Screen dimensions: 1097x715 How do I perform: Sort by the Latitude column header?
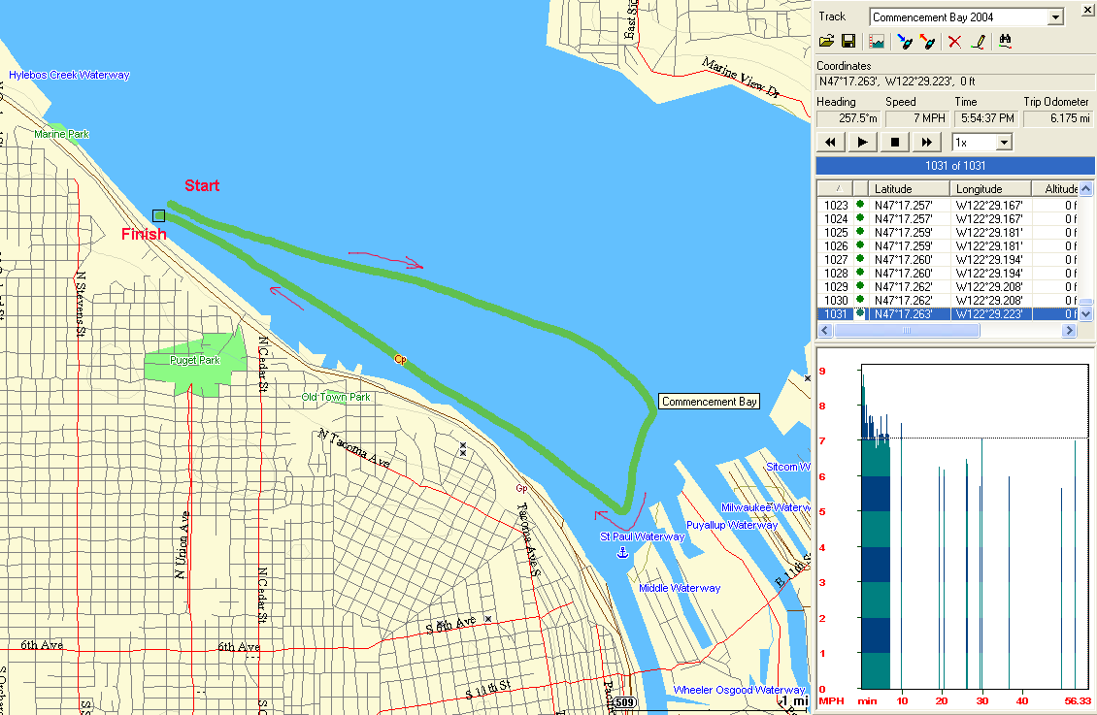(909, 188)
